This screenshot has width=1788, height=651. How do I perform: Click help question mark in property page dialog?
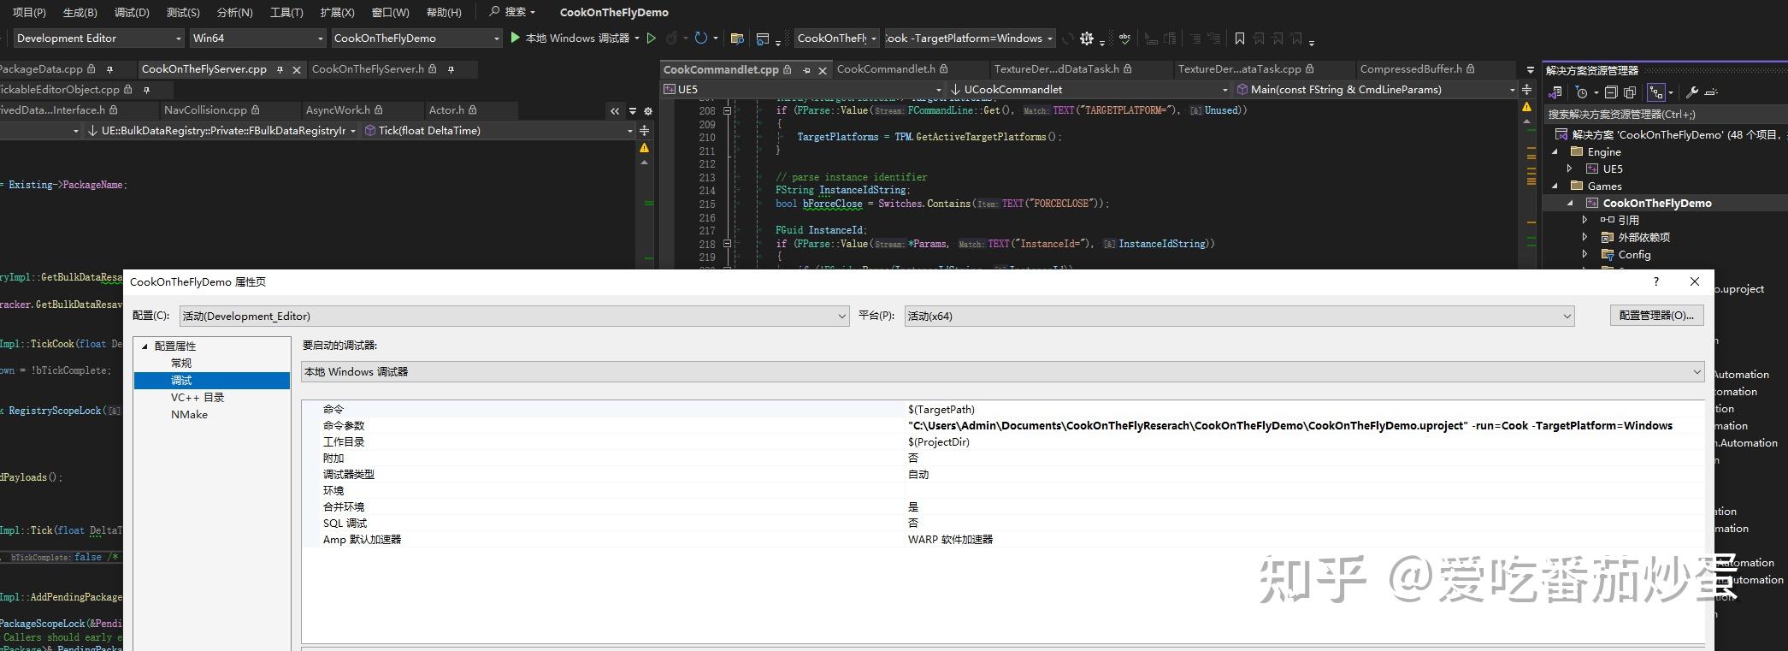click(x=1656, y=281)
